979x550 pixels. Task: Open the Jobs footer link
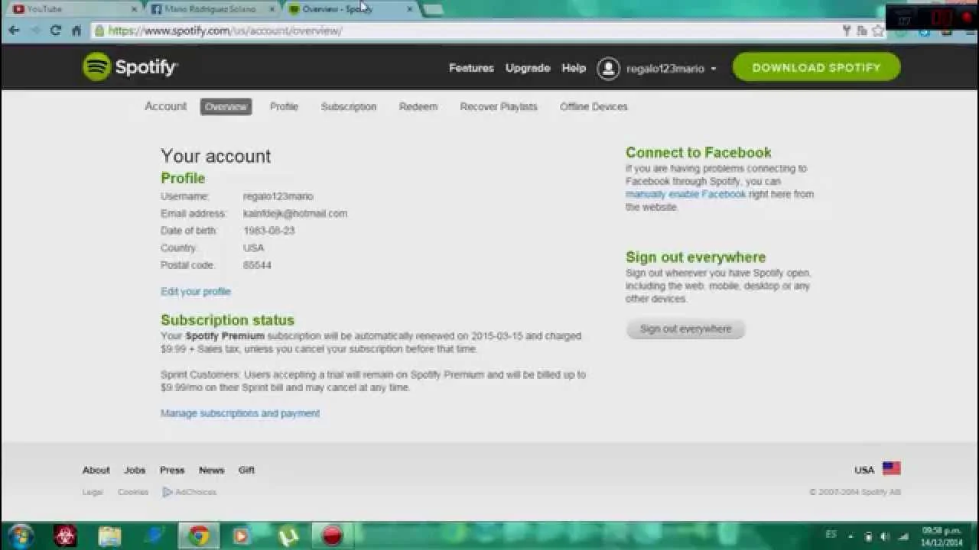135,470
